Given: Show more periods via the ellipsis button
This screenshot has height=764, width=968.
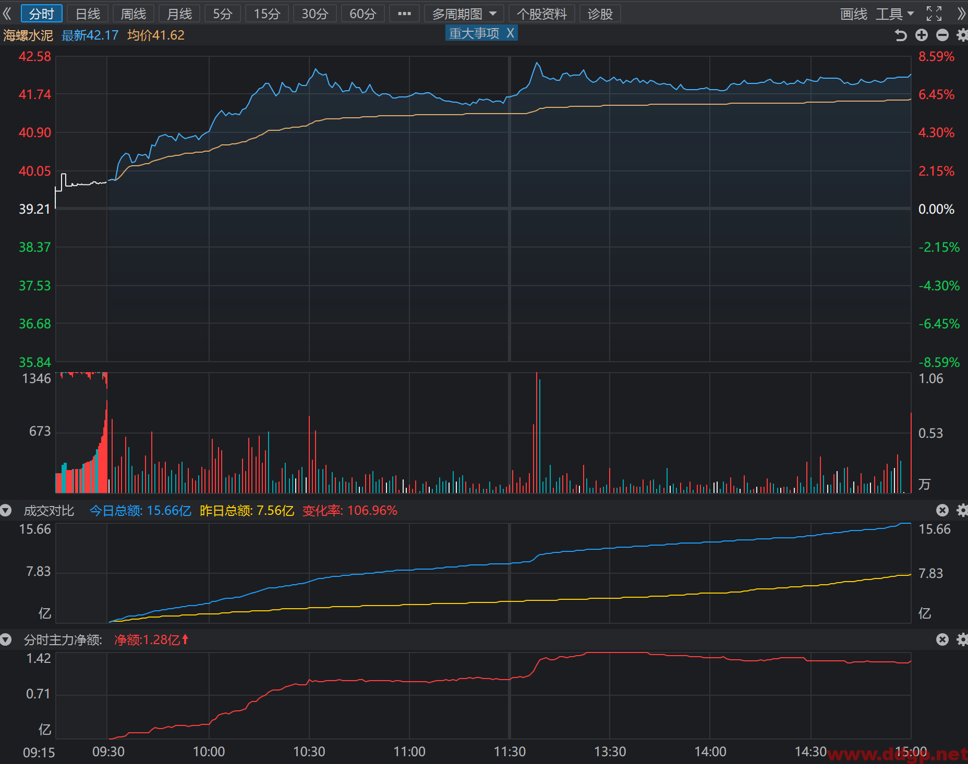Looking at the screenshot, I should 404,14.
